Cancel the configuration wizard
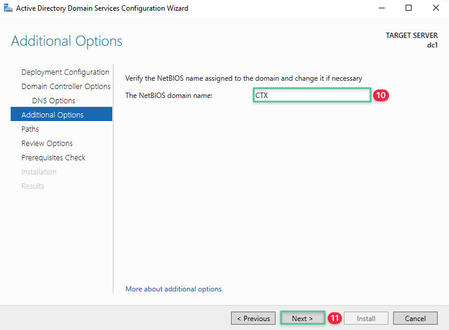 [x=415, y=319]
